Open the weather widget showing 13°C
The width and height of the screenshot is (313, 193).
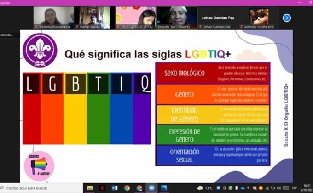206,188
